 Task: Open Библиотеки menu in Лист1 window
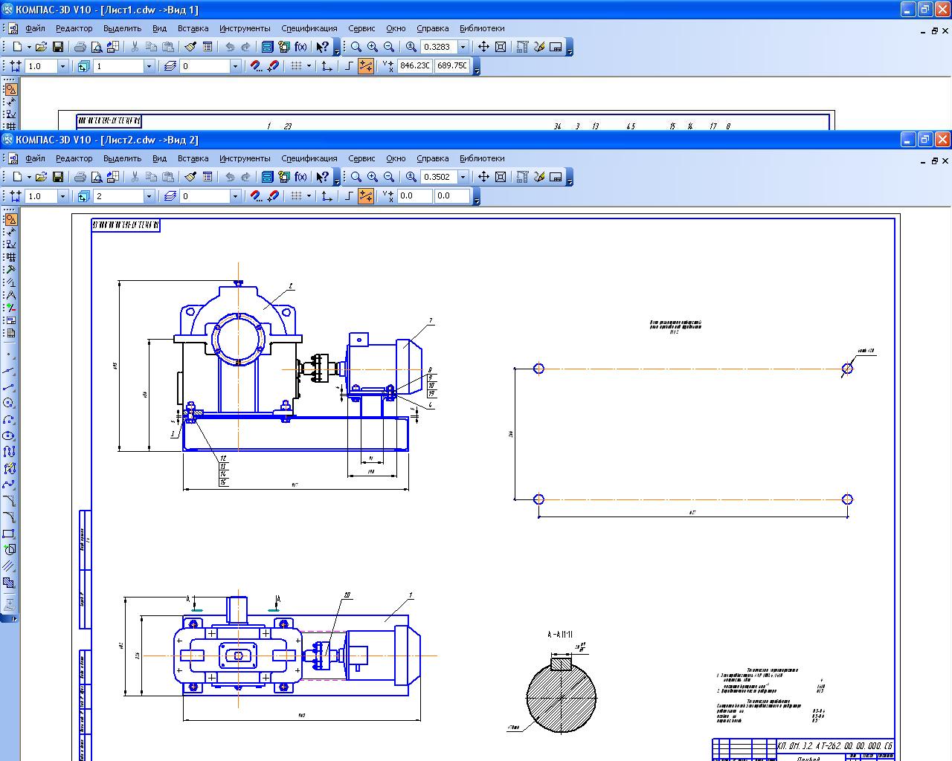click(x=481, y=28)
